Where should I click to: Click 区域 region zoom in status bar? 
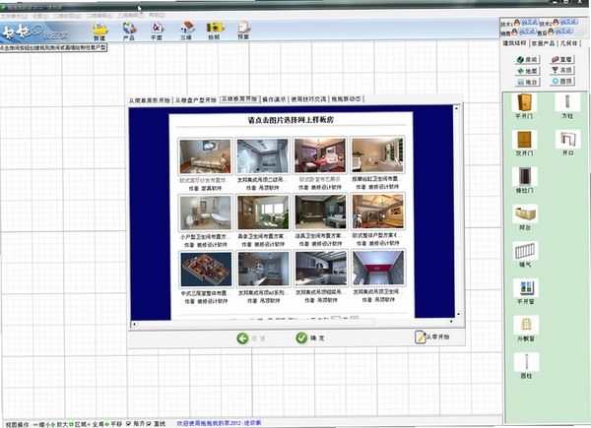[x=78, y=424]
